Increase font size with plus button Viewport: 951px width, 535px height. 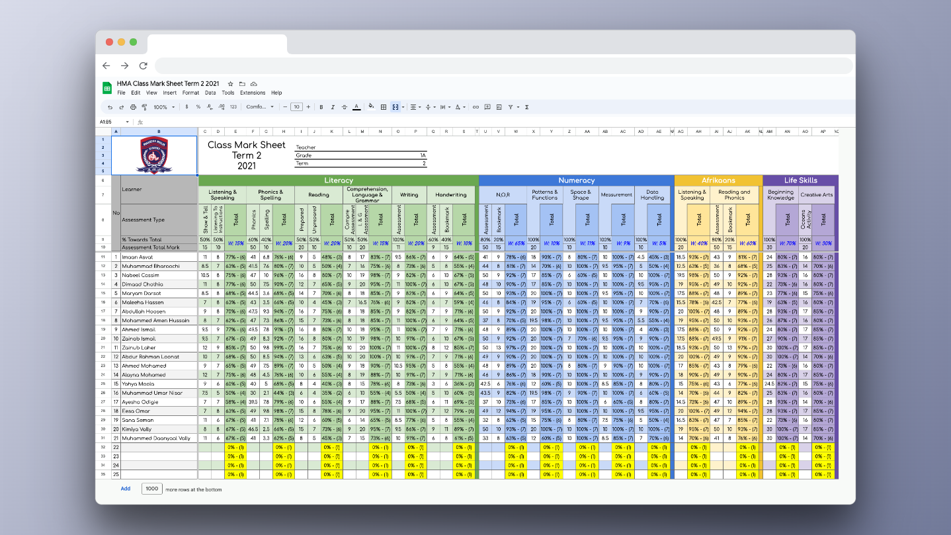(309, 107)
